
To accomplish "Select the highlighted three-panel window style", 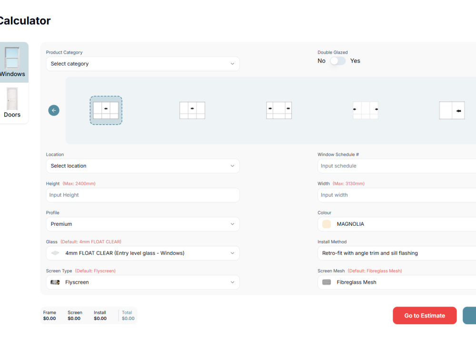I will (x=106, y=110).
